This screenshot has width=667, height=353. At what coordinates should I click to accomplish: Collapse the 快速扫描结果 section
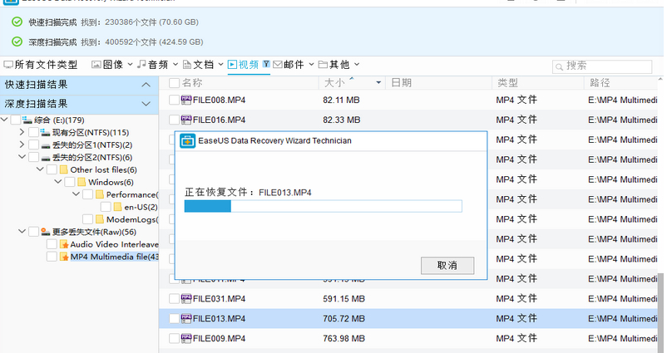pos(146,85)
